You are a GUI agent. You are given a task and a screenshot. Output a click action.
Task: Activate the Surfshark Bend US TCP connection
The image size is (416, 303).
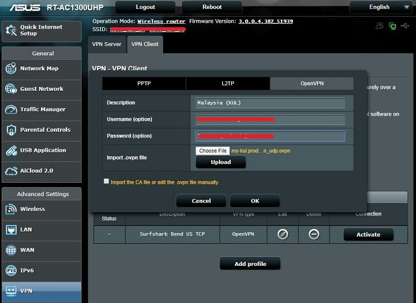368,234
